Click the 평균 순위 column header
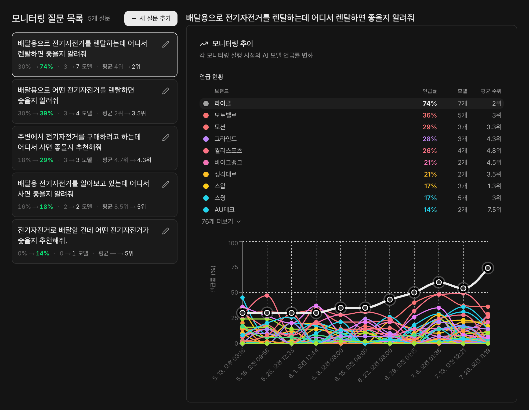 coord(491,91)
